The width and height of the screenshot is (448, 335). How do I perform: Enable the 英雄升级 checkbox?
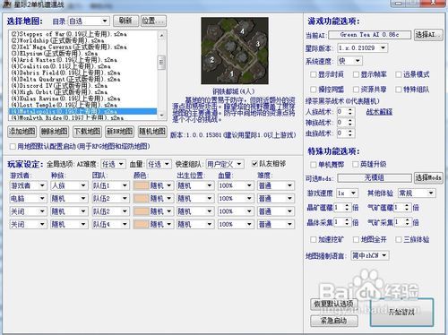tap(356, 164)
